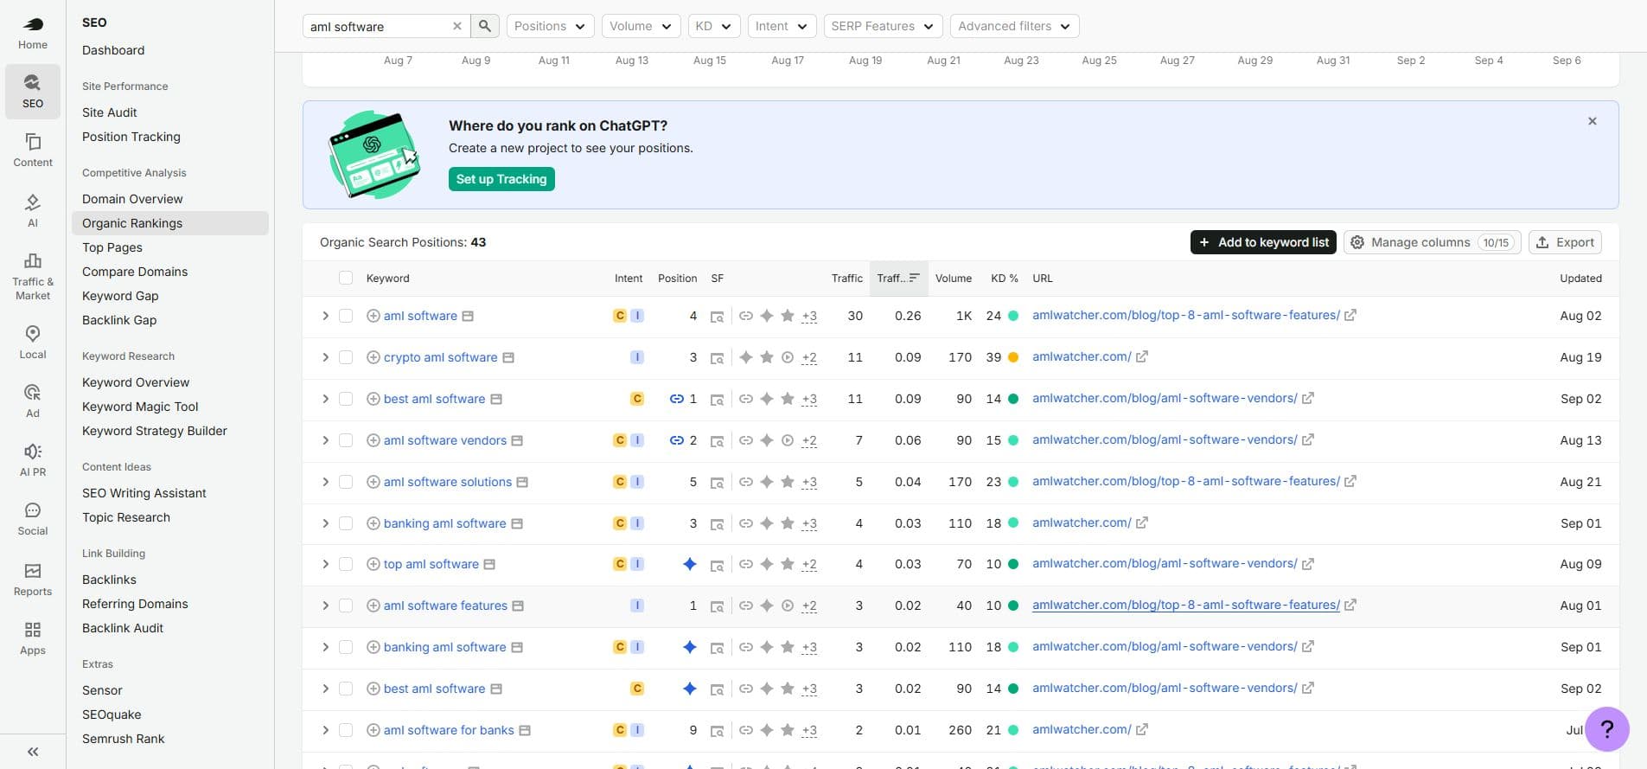The width and height of the screenshot is (1647, 769).
Task: Check the box for 'top aml software' row
Action: 346,564
